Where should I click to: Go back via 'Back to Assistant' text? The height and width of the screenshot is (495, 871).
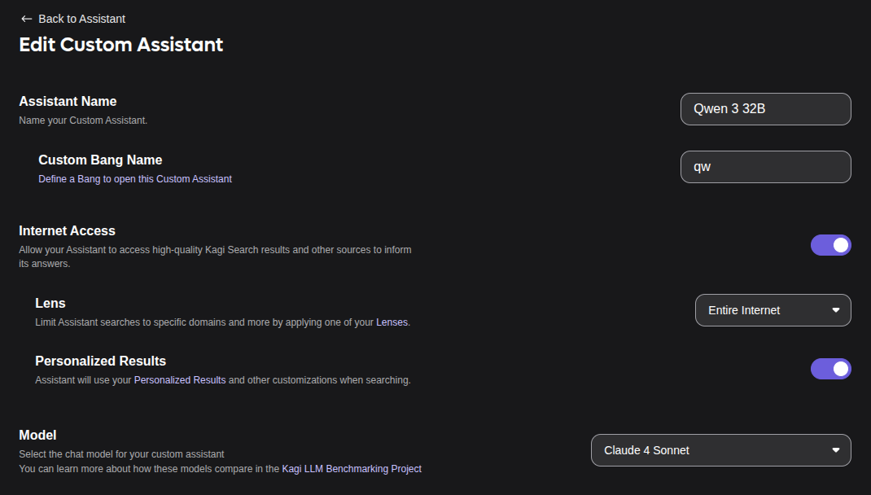pos(81,19)
